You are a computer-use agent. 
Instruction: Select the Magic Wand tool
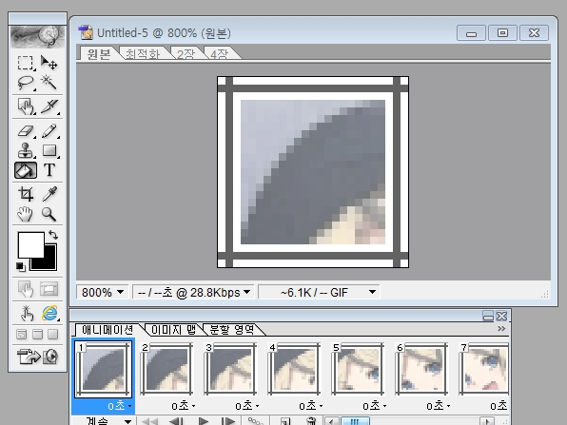pyautogui.click(x=49, y=83)
